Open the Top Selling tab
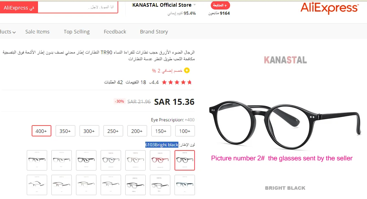 pyautogui.click(x=77, y=32)
